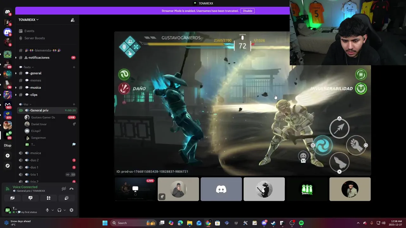Open Google Chrome from taskbar
The width and height of the screenshot is (406, 228).
208,223
